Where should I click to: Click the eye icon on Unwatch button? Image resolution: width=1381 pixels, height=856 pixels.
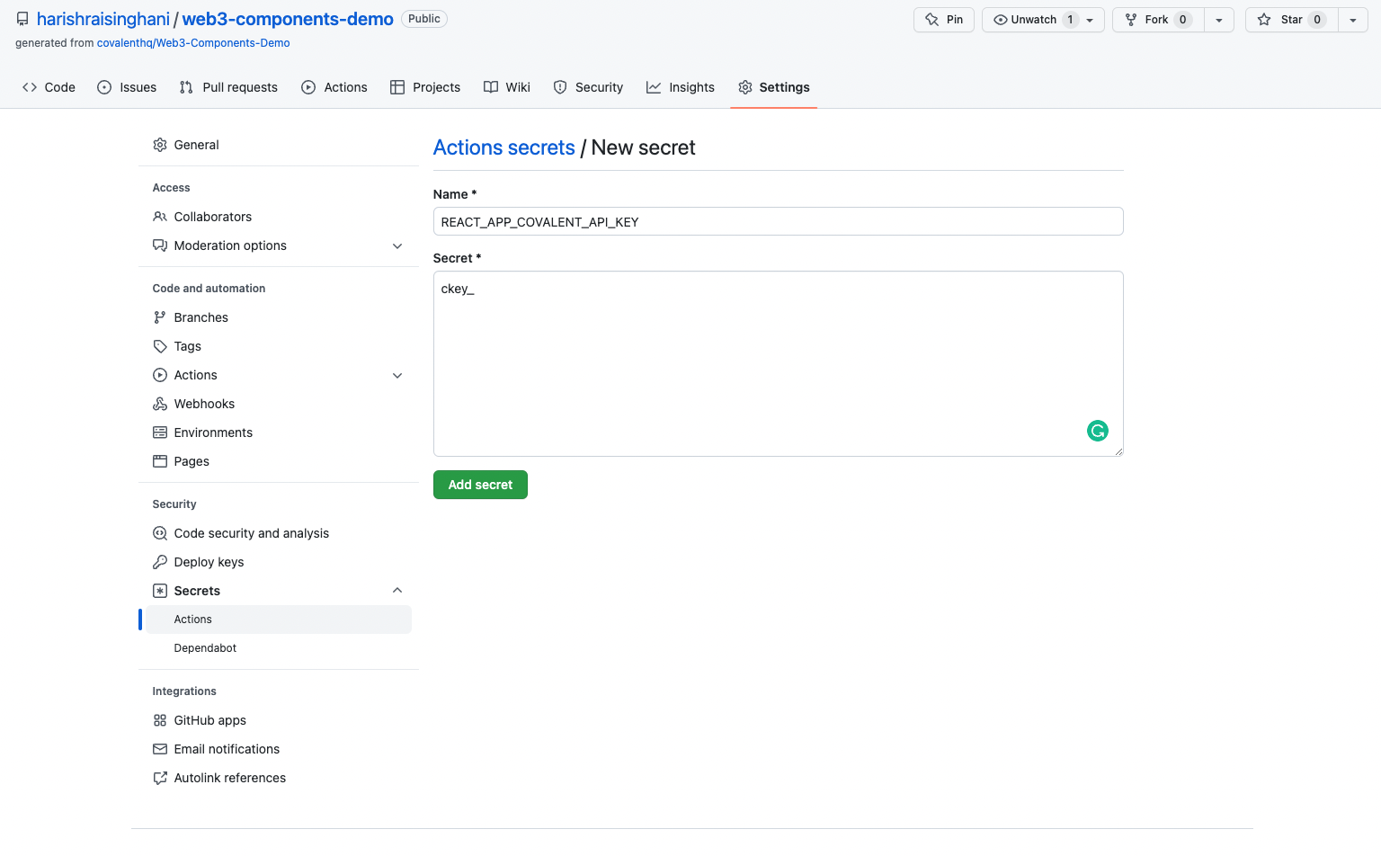click(1000, 20)
